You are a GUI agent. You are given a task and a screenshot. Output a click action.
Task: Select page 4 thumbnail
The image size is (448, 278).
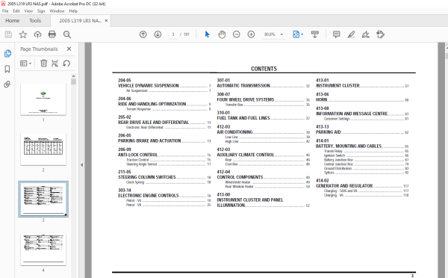point(43,250)
